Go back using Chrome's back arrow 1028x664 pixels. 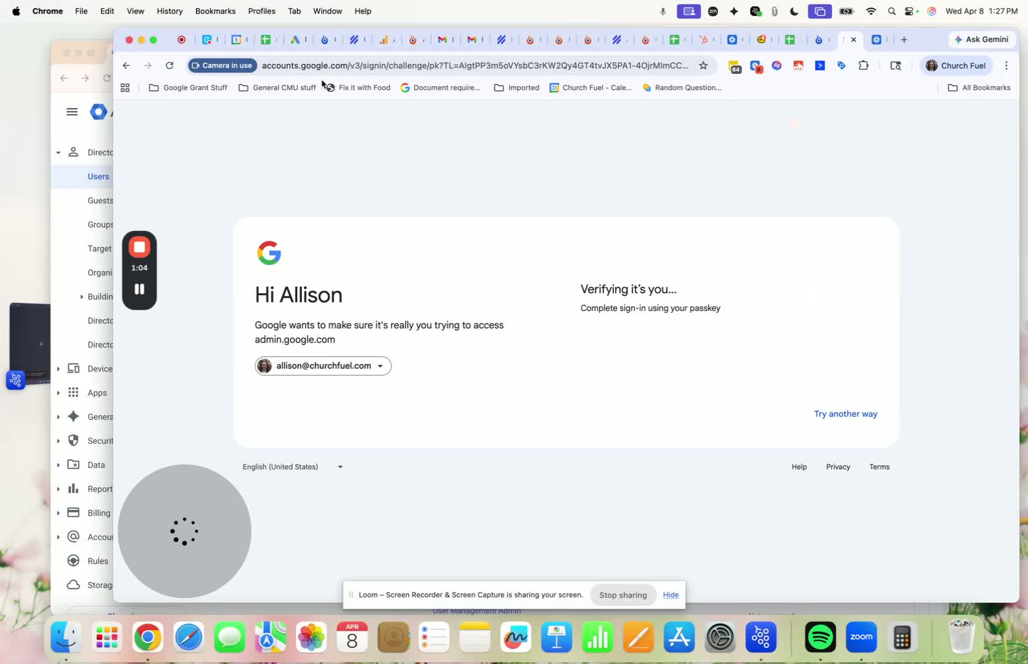pyautogui.click(x=126, y=65)
